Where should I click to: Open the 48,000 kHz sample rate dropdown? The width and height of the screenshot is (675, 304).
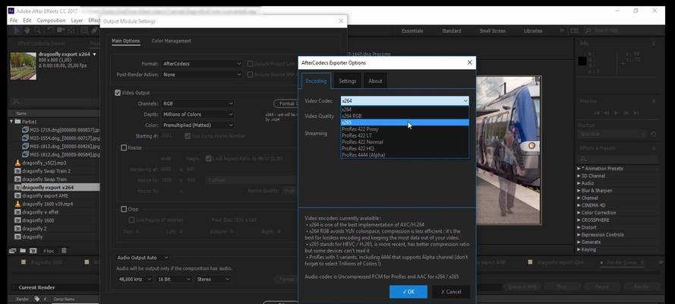[134, 279]
